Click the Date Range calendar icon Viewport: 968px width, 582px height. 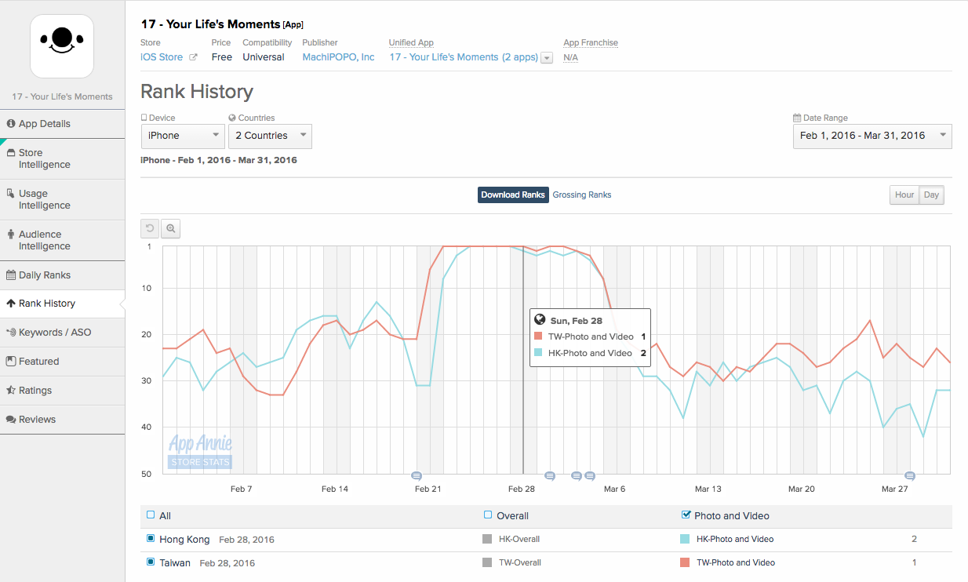[797, 118]
